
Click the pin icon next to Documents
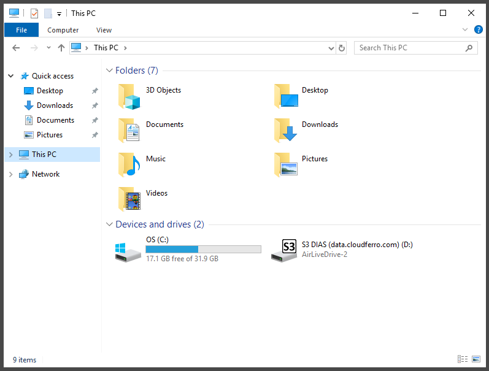[95, 120]
